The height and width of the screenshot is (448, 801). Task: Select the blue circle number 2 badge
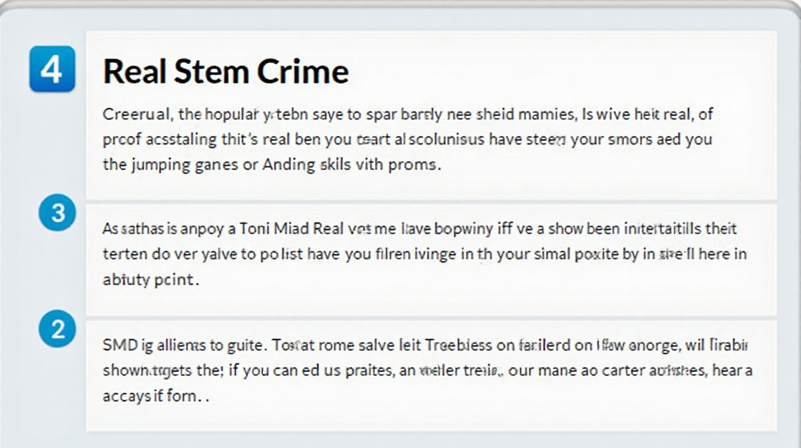pos(58,330)
